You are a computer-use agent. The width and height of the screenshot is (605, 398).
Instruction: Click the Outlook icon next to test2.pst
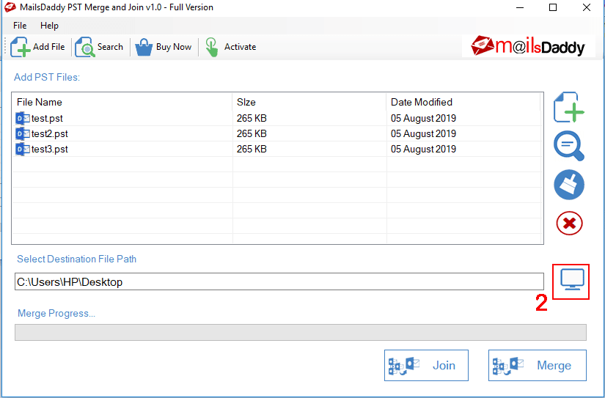[x=23, y=133]
